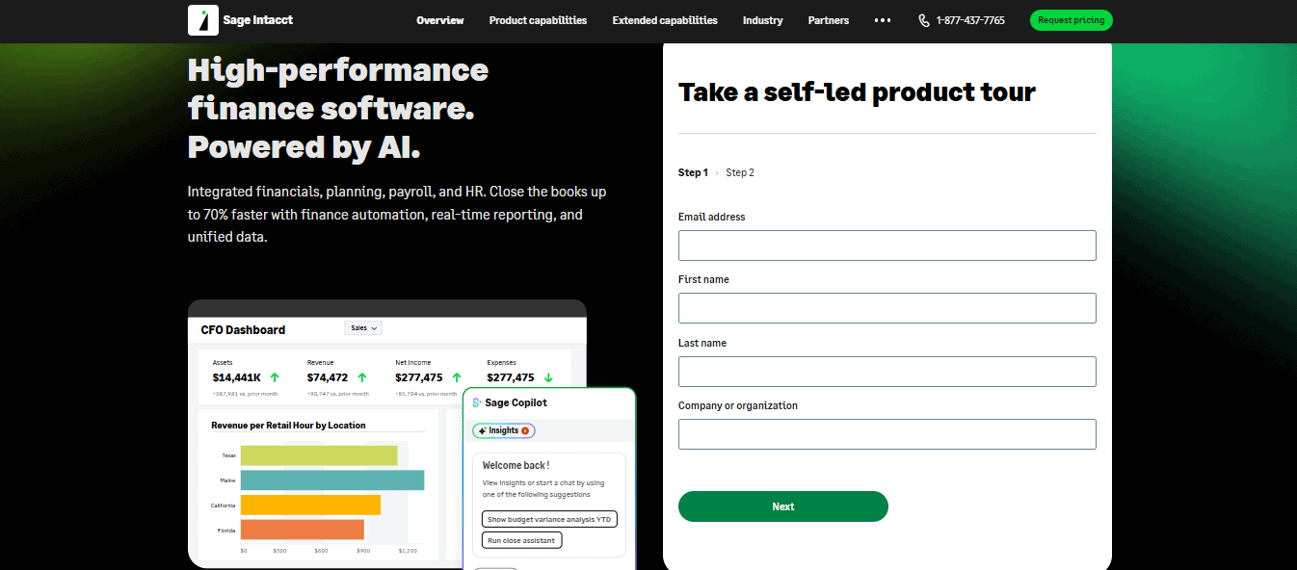Click the Welcome back! text

516,465
